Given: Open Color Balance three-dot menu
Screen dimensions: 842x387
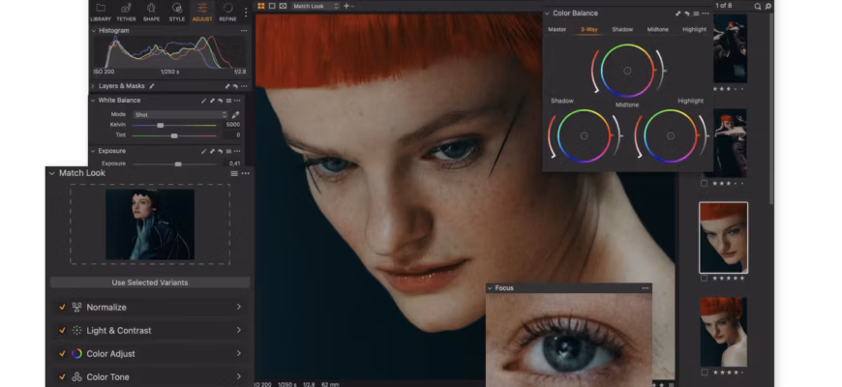Looking at the screenshot, I should pyautogui.click(x=706, y=14).
